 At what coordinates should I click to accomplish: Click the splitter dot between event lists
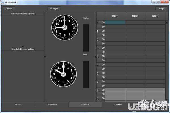(x=23, y=47)
